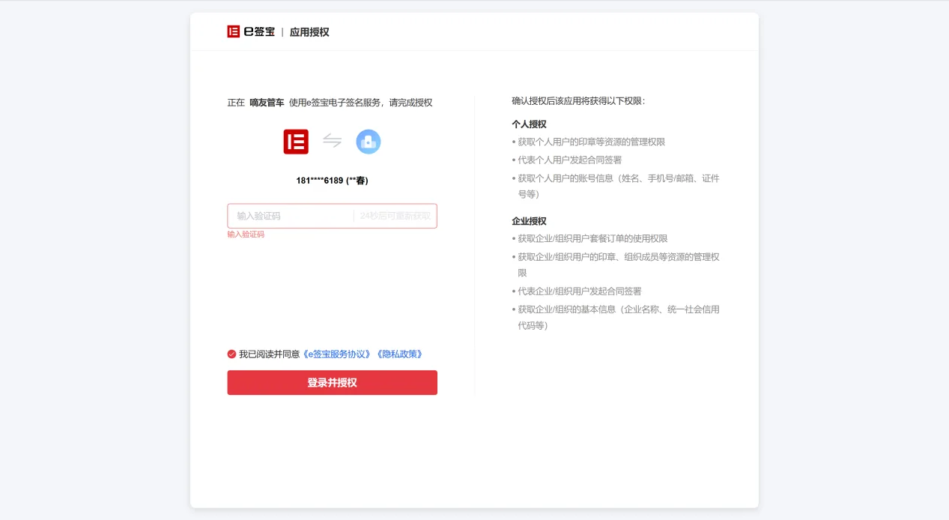Click the 登录并授权 button
949x520 pixels.
click(332, 382)
